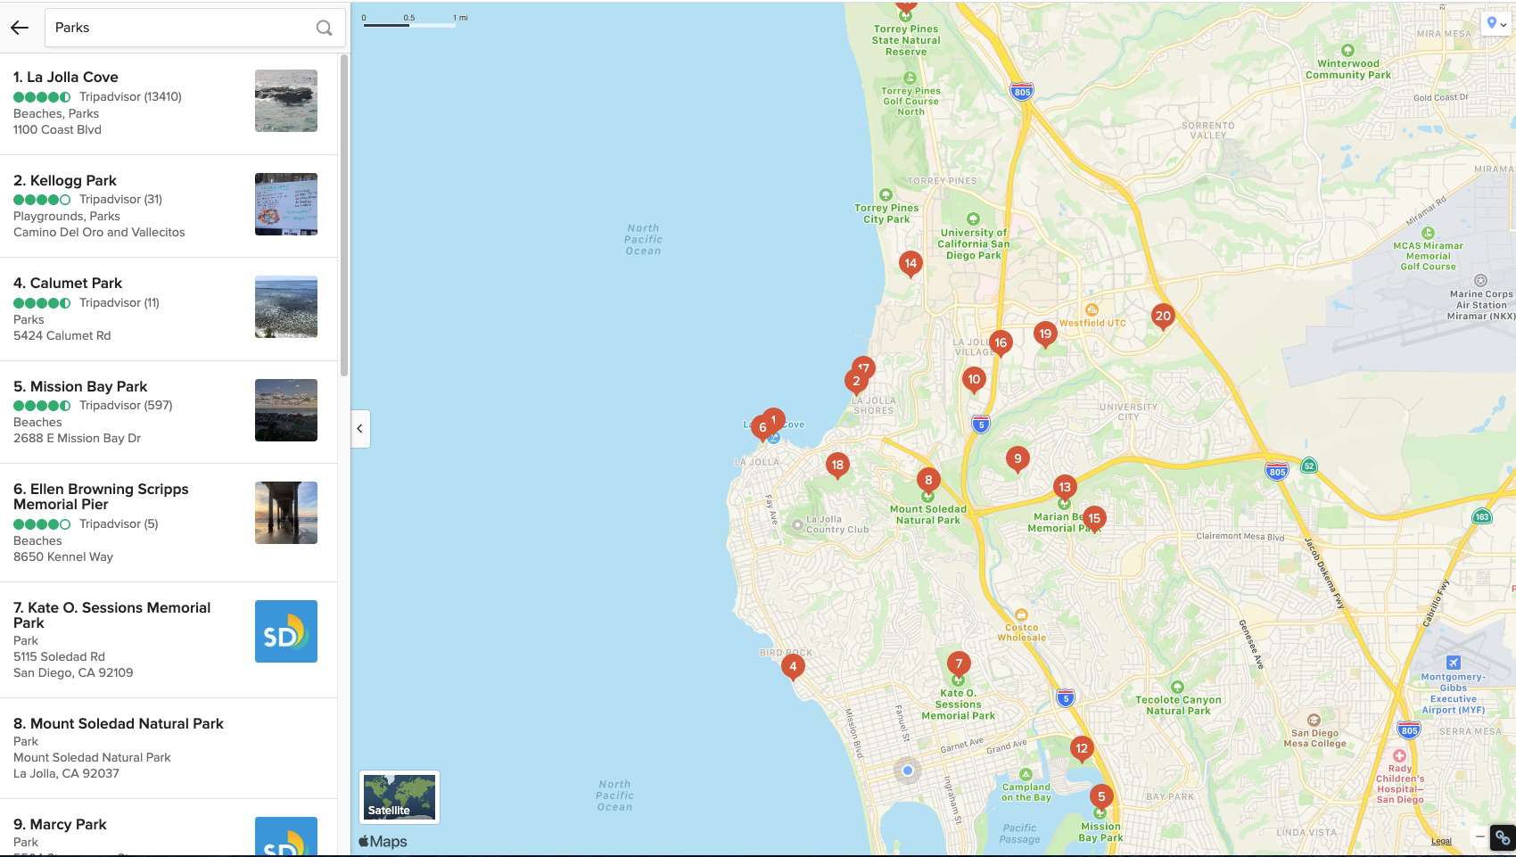Click the '5424 Calumet Rd' address

tap(62, 336)
